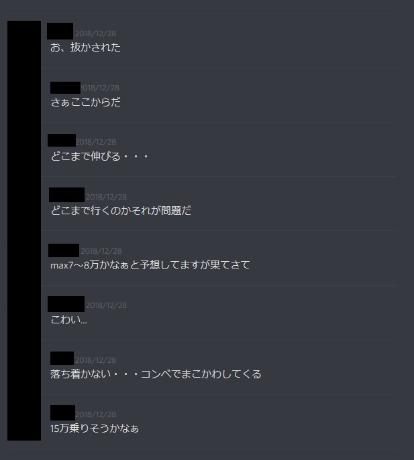Click the timestamp above 'どこまで伸びる・・・'
Viewport: 414px width, 460px height.
[96, 142]
